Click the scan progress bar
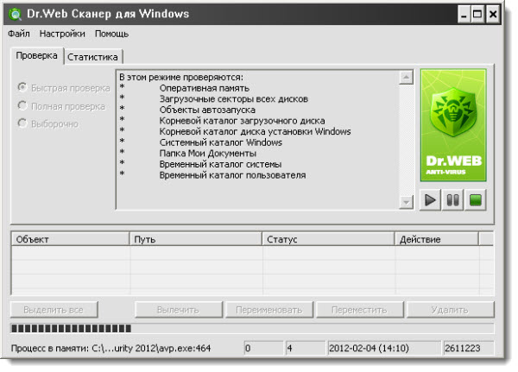Screen dimensions: 518x372 [x=251, y=328]
